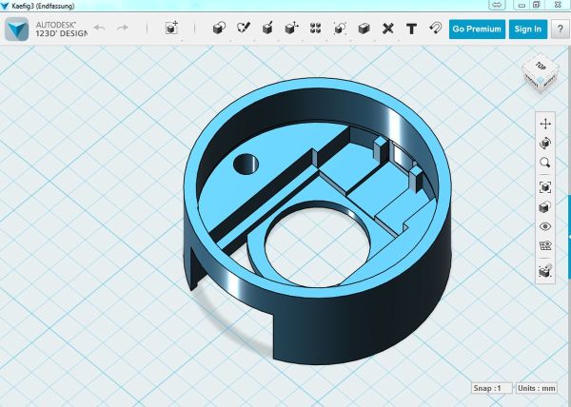Toggle the Snap magnet tool

pos(436,28)
